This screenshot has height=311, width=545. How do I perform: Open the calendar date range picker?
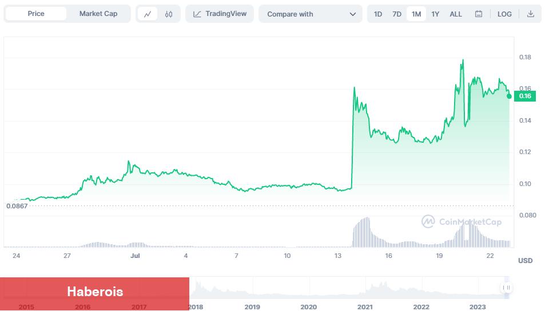pos(479,14)
